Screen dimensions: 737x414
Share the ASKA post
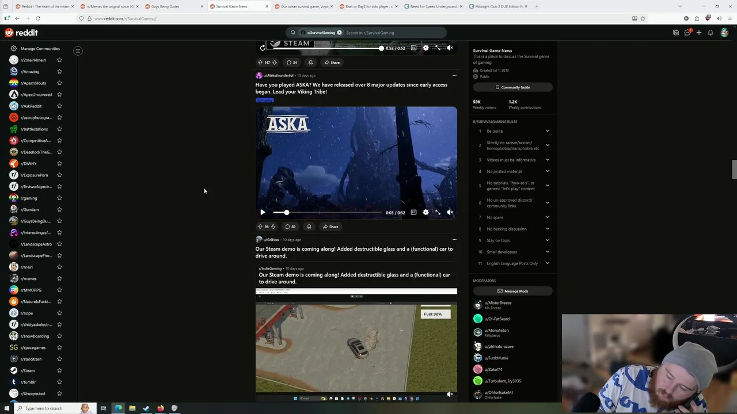331,227
